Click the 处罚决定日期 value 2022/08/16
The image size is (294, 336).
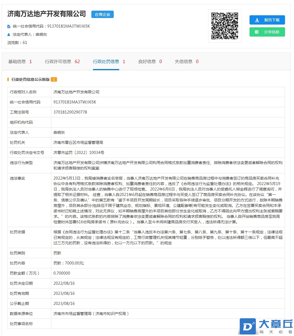pos(64,283)
